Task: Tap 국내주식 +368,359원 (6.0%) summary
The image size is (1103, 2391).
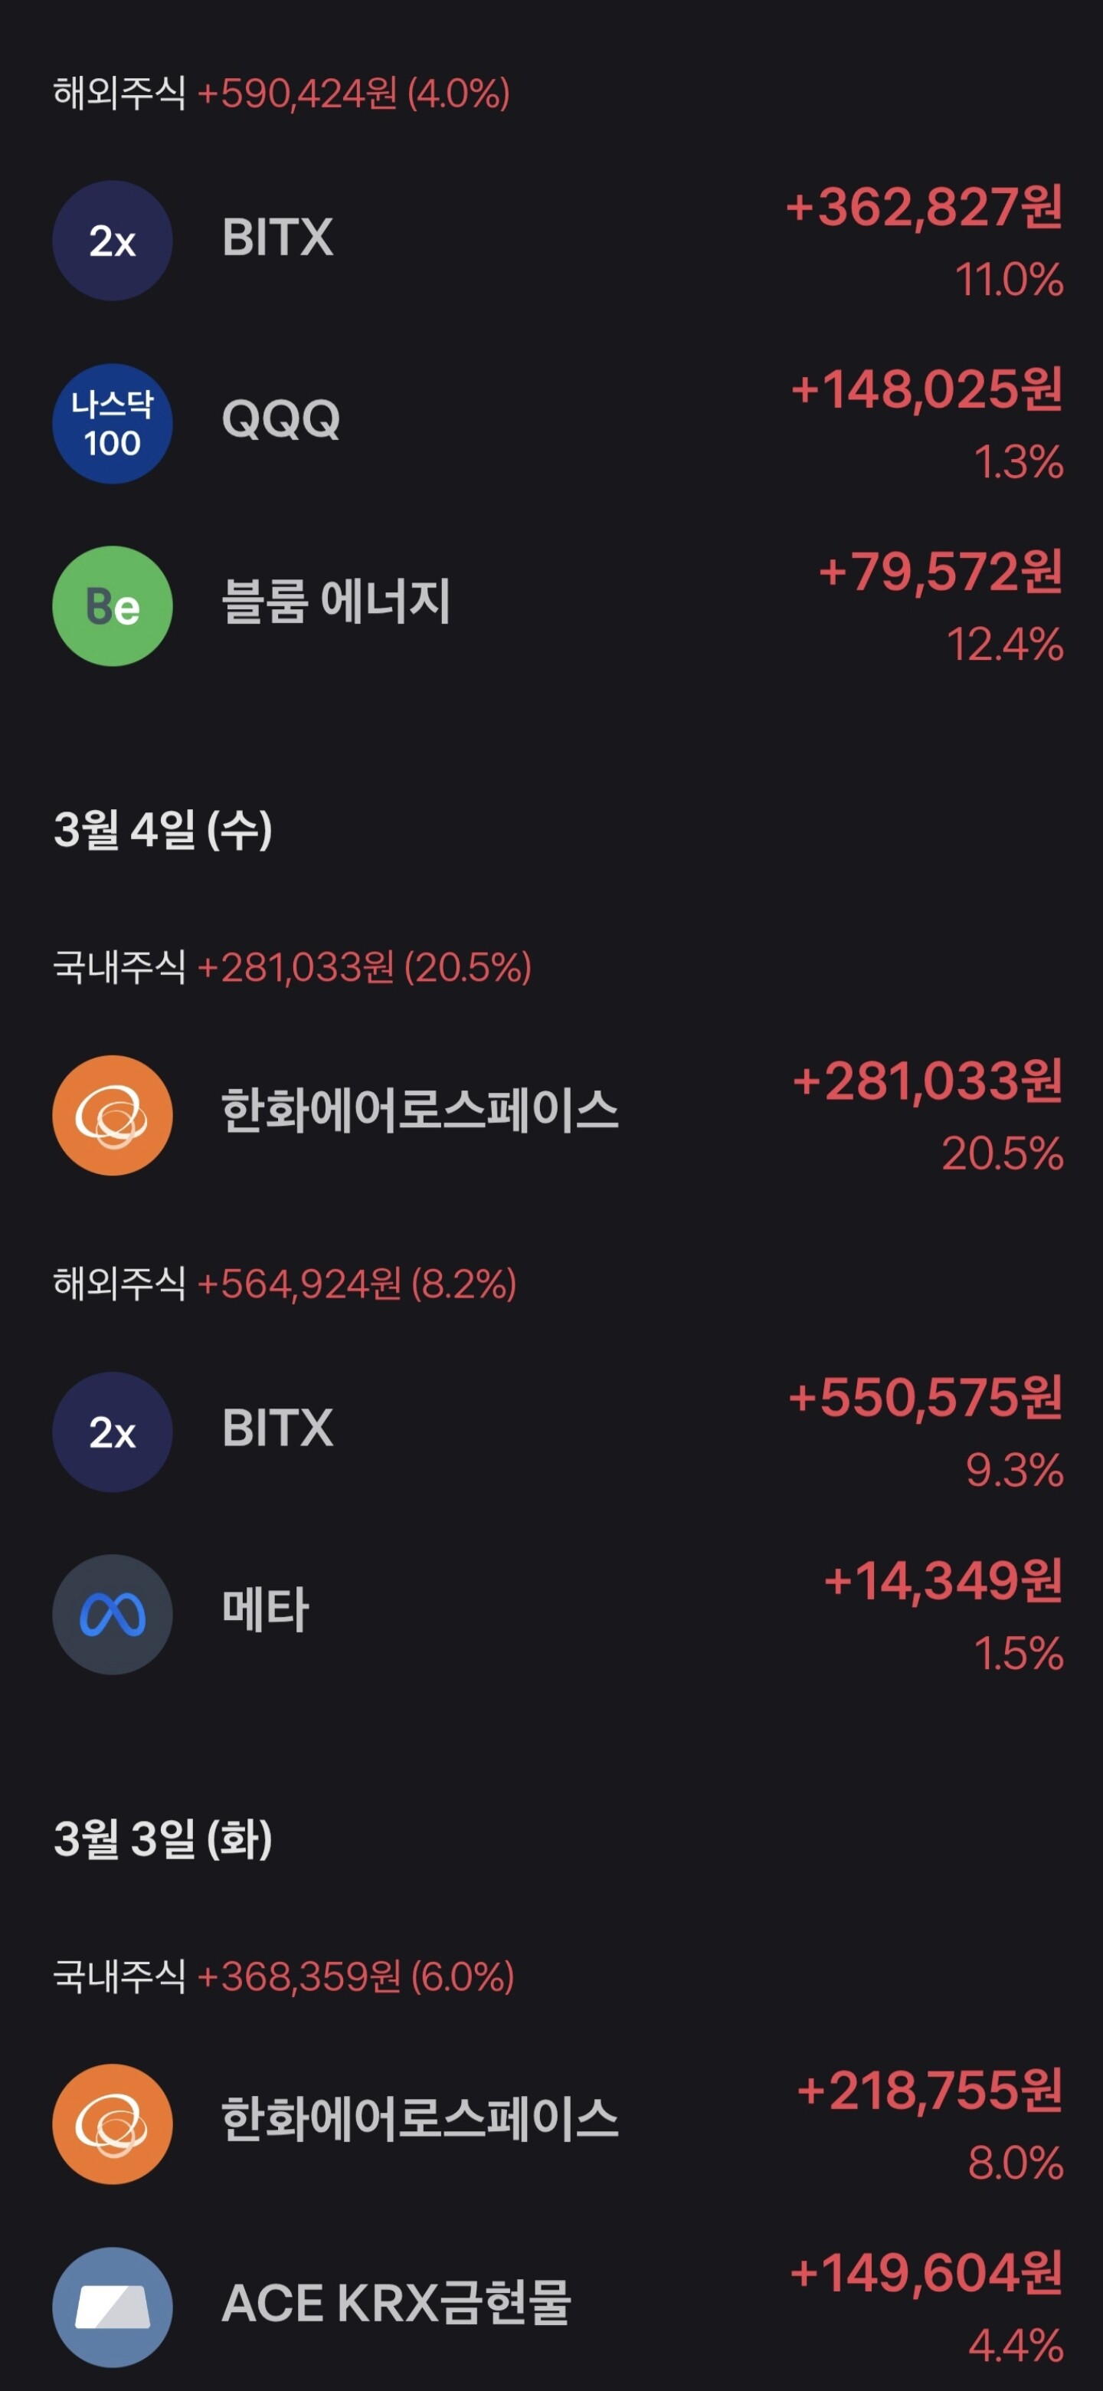Action: (x=284, y=1976)
